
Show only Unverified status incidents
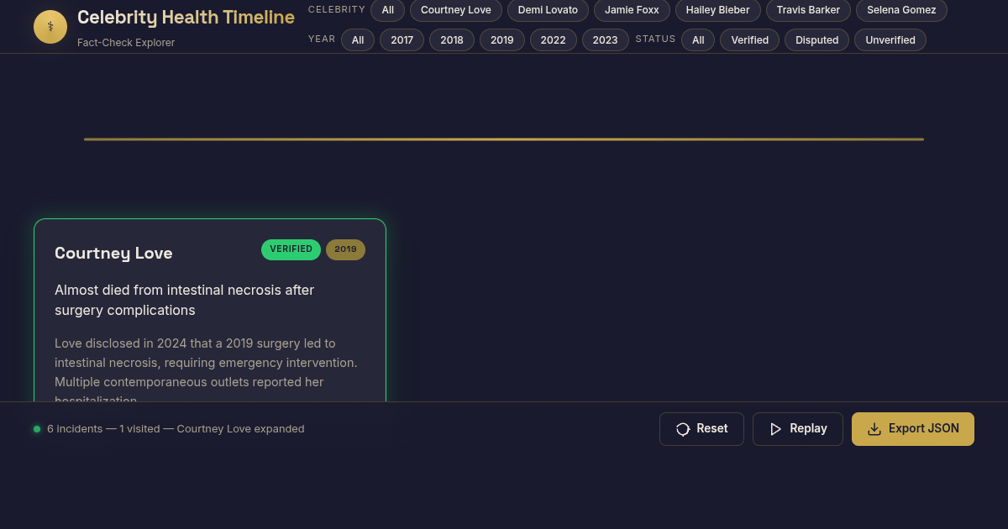[x=890, y=39]
